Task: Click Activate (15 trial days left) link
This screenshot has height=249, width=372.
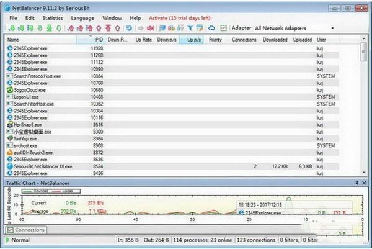Action: pyautogui.click(x=180, y=18)
